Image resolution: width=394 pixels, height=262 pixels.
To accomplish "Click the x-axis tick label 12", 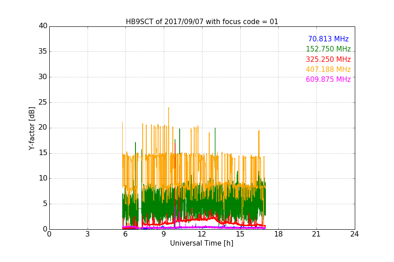I will tap(202, 234).
